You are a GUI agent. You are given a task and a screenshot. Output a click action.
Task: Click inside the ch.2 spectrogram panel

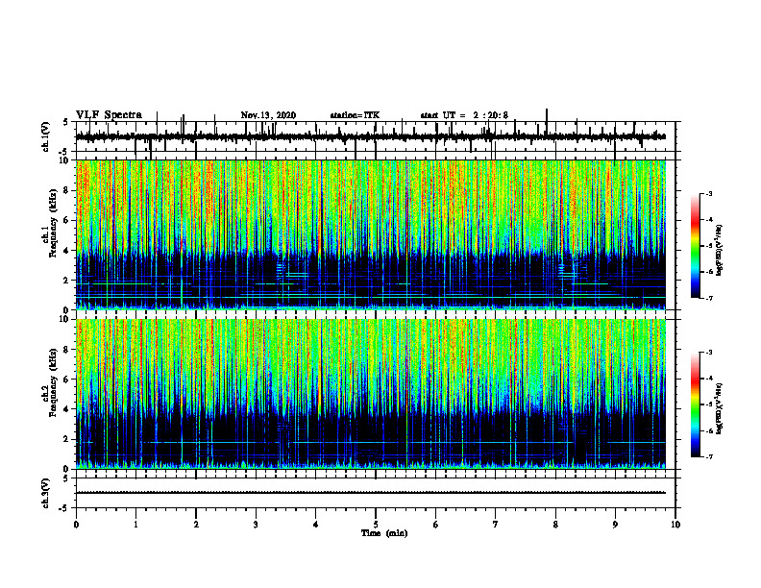click(370, 394)
